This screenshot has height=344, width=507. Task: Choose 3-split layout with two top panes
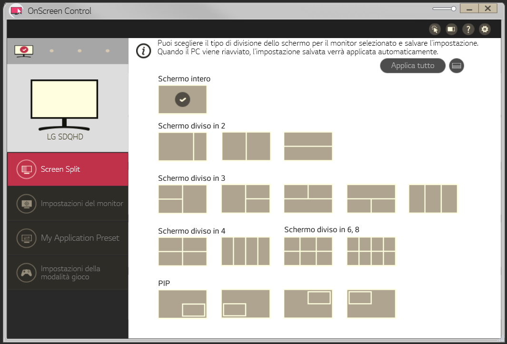308,199
